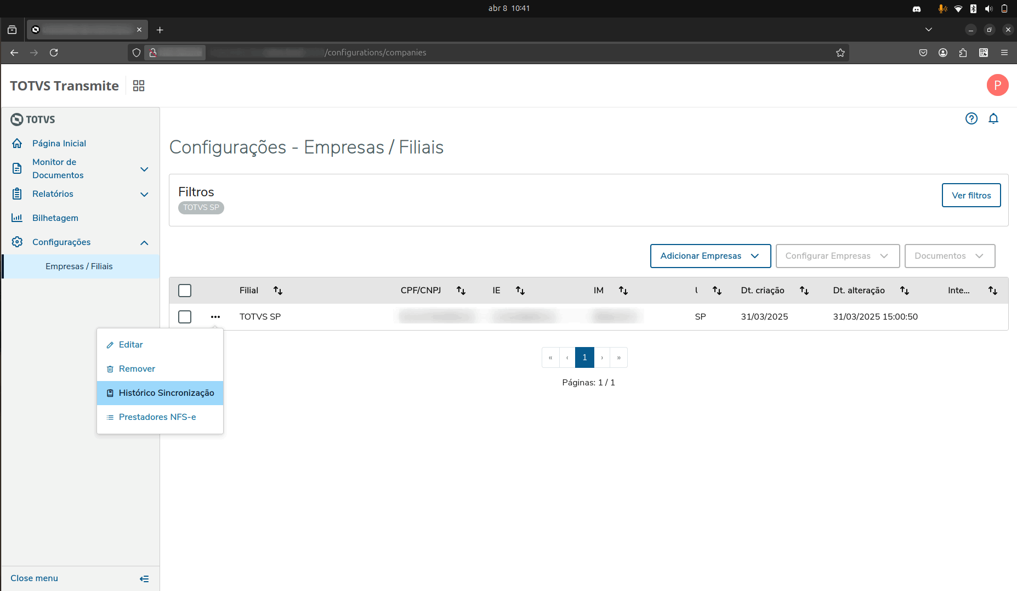Reload the browser page

(54, 53)
